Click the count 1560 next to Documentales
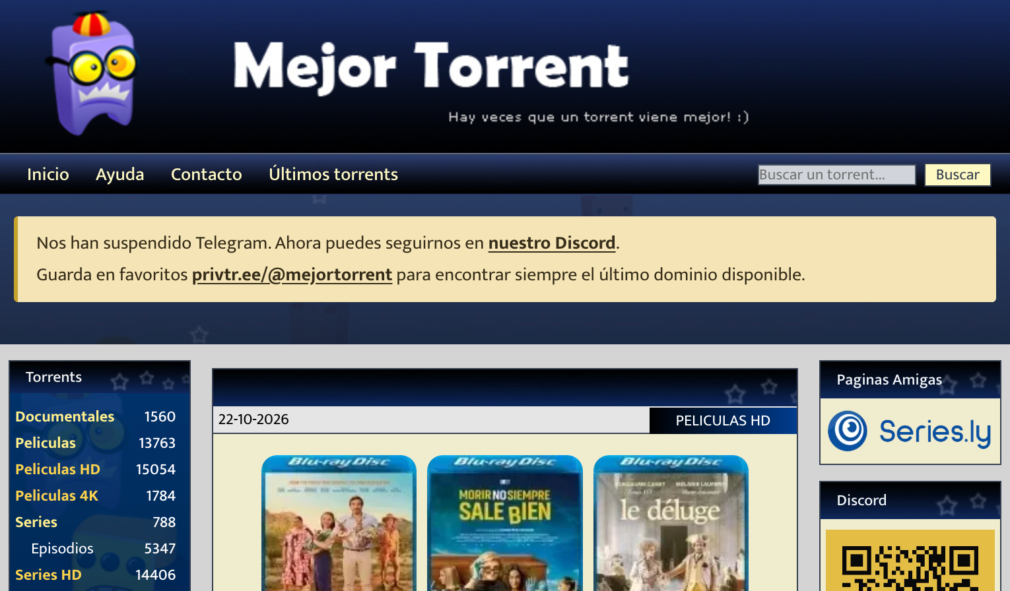 [x=160, y=416]
